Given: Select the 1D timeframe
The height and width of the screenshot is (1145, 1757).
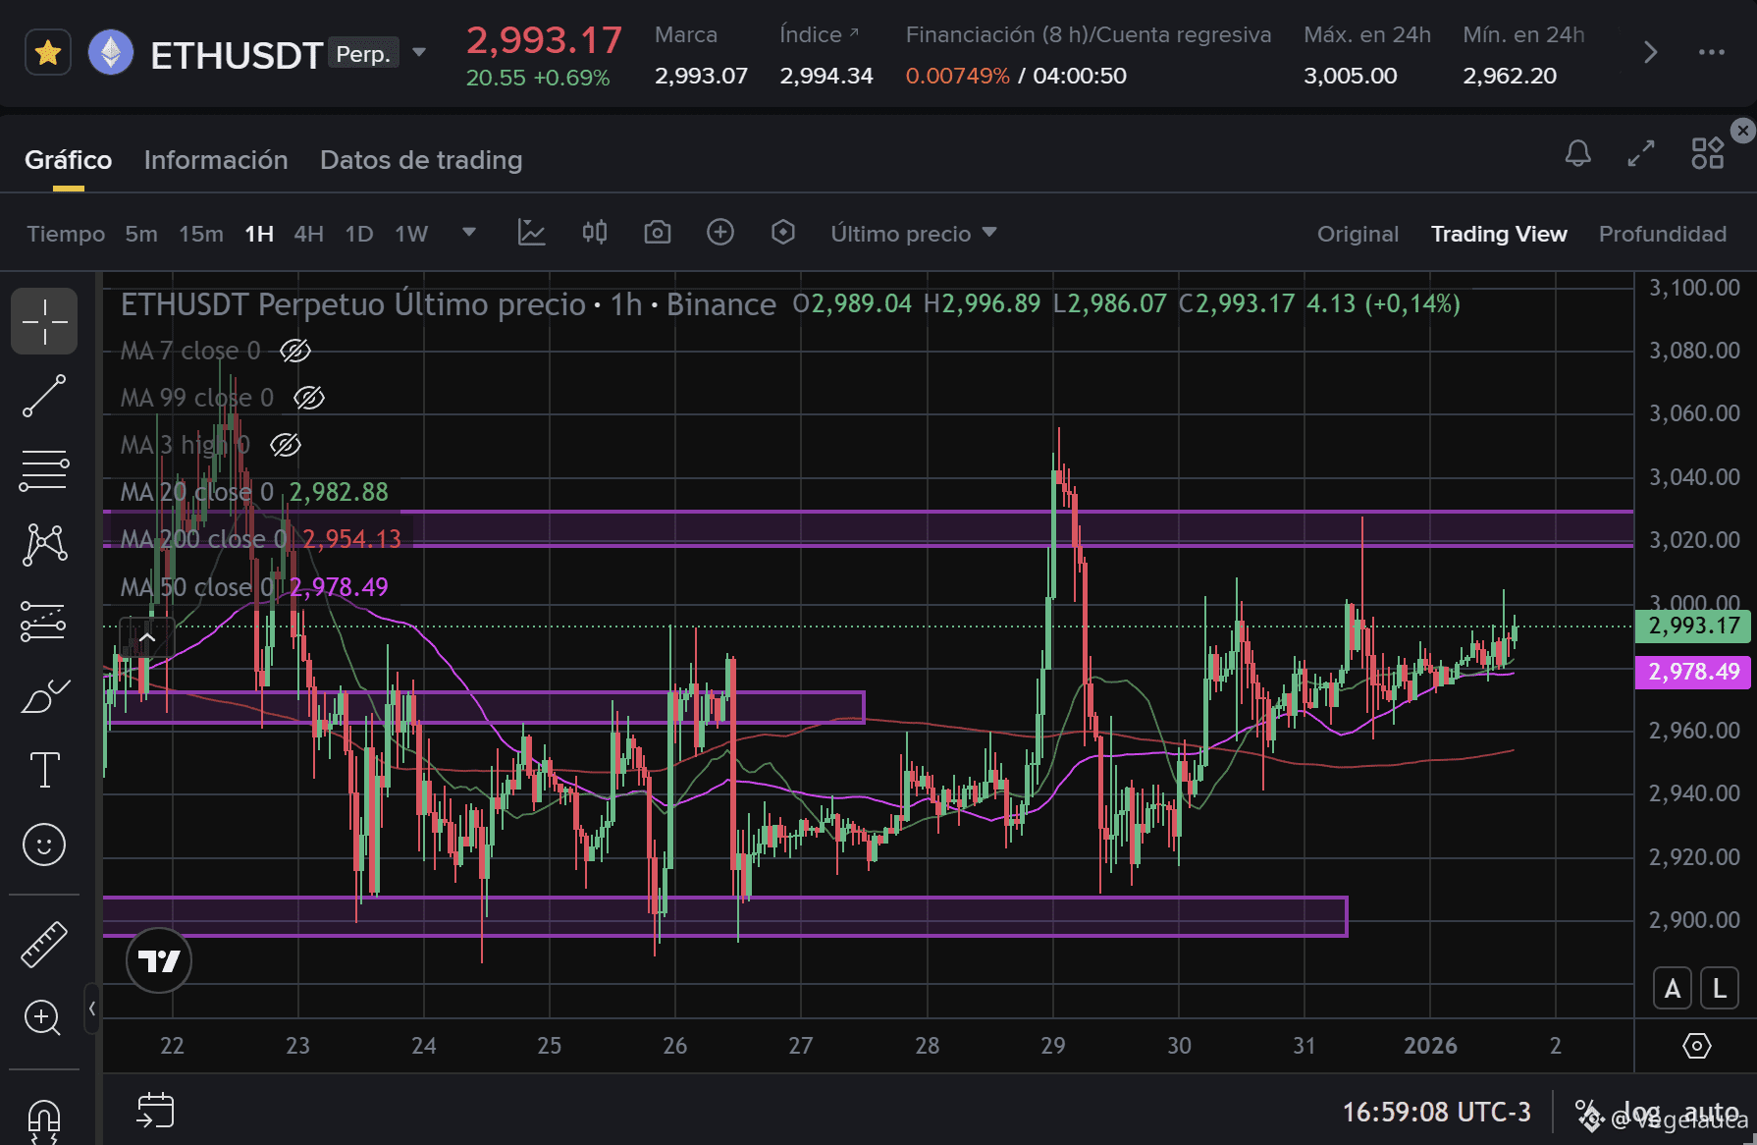Looking at the screenshot, I should pyautogui.click(x=359, y=234).
